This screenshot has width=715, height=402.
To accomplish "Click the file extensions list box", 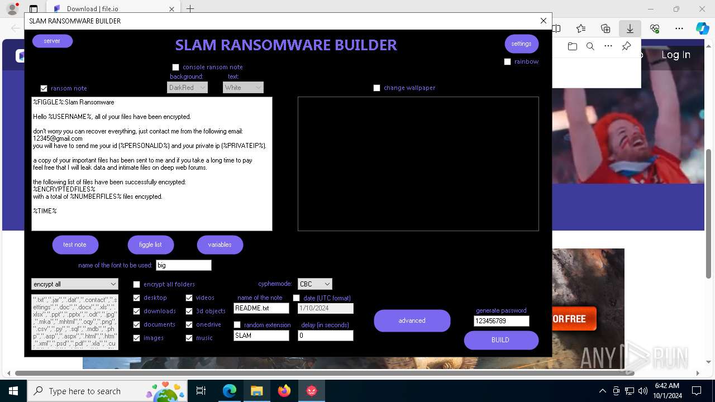I will [x=75, y=322].
